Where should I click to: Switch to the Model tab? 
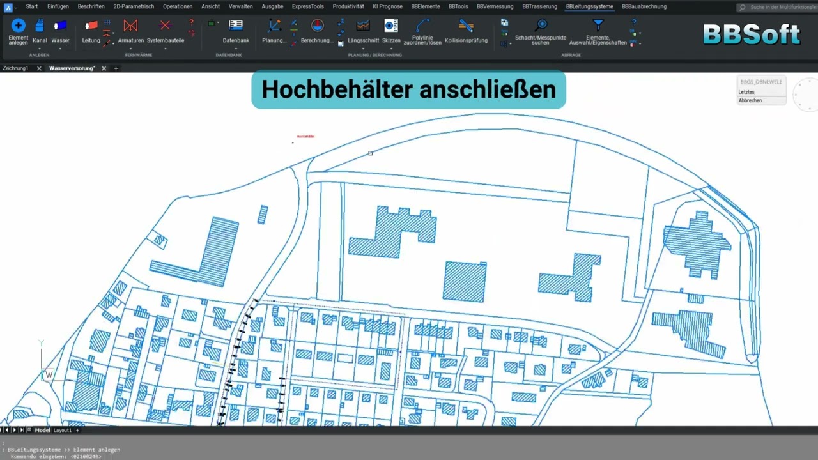(42, 431)
